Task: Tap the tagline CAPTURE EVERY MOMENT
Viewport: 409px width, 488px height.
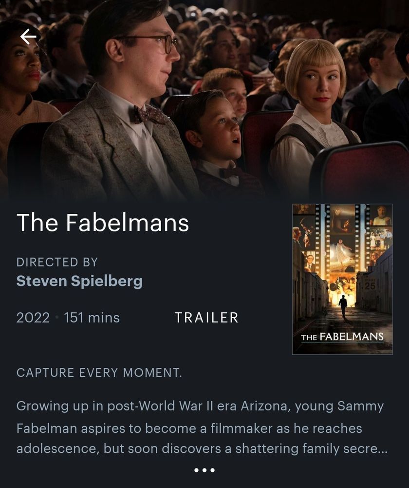Action: click(99, 372)
